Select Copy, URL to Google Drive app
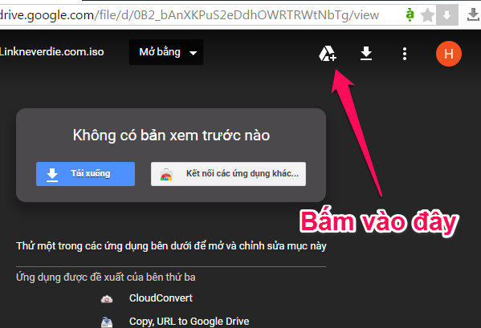Viewport: 481px width, 328px height. [x=189, y=322]
